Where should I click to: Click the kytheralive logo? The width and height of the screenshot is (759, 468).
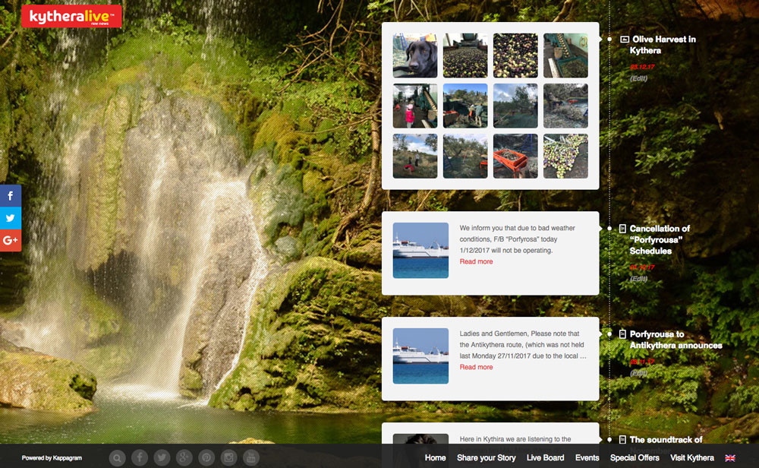pos(71,16)
